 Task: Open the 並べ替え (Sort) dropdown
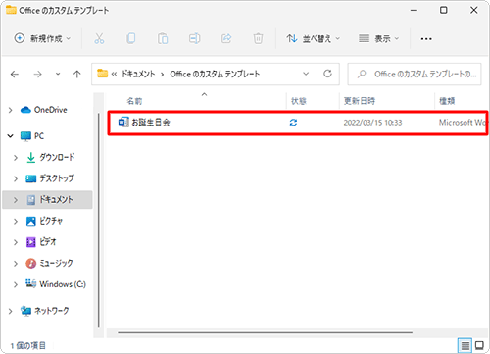(x=313, y=38)
